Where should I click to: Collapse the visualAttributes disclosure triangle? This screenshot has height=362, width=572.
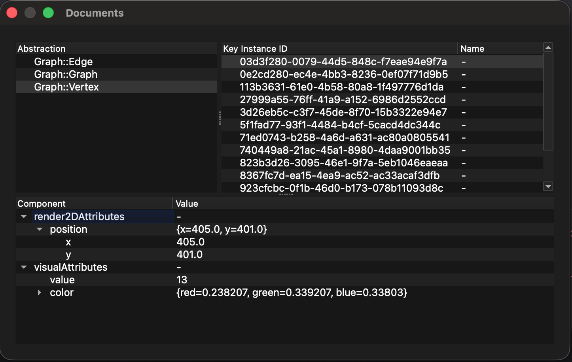click(x=24, y=267)
